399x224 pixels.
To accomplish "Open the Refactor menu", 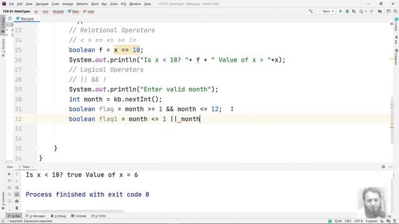I will click(x=82, y=4).
